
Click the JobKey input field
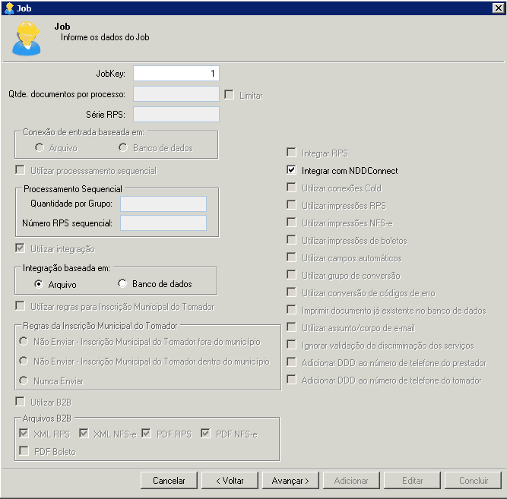[176, 74]
